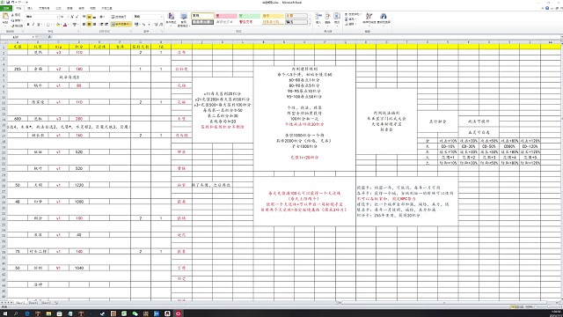Click the Accounting Number Format icon
The height and width of the screenshot is (317, 563).
tap(136, 25)
